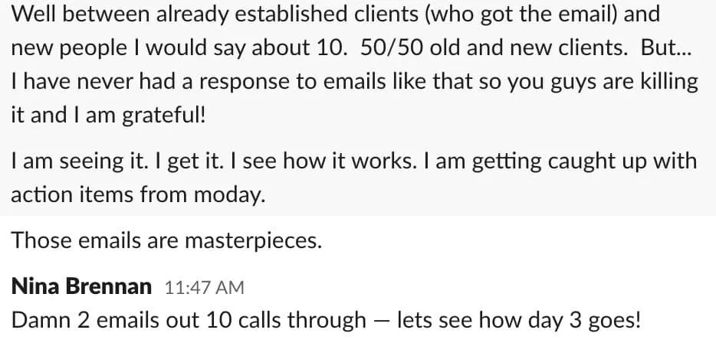The image size is (716, 343).
Task: Select the 'Those emails are masterpieces.' message
Action: tap(166, 240)
